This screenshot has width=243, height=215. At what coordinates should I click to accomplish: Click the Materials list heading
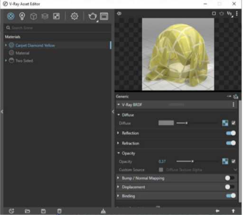(13, 37)
